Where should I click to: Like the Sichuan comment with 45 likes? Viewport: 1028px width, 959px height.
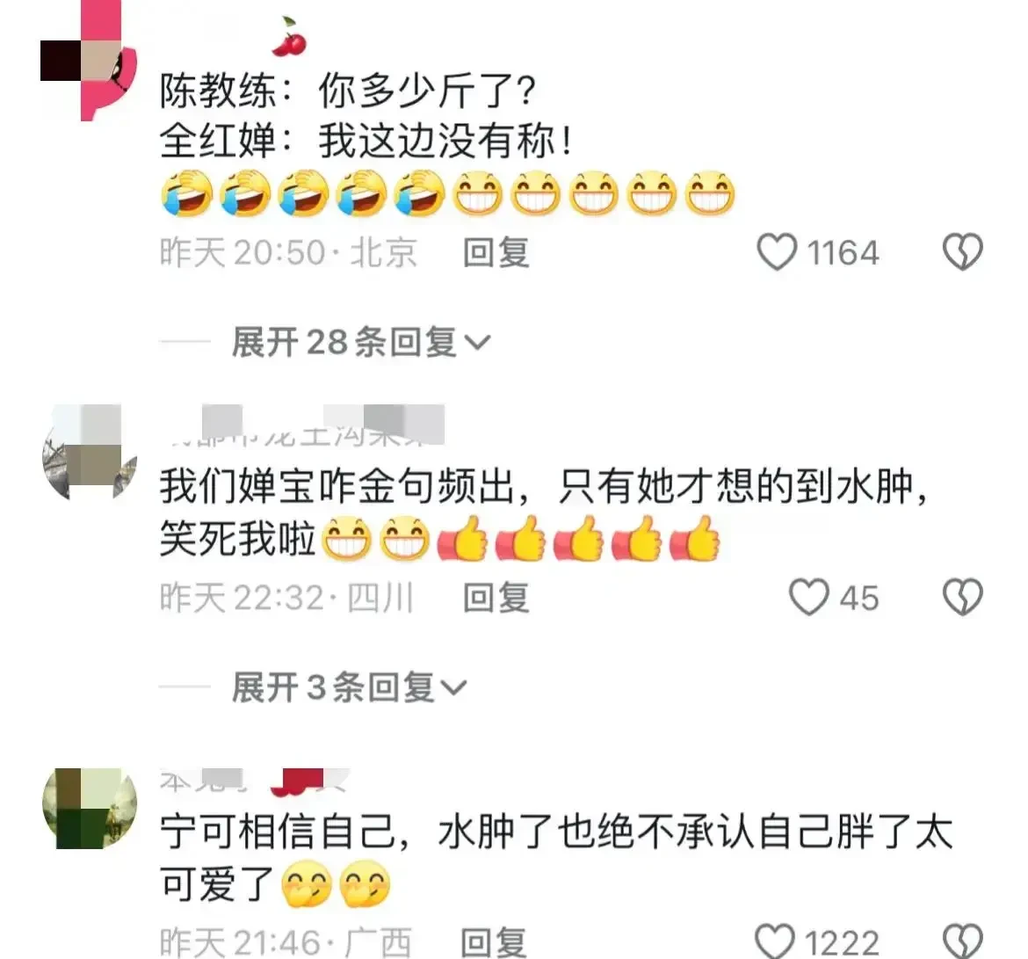[809, 597]
